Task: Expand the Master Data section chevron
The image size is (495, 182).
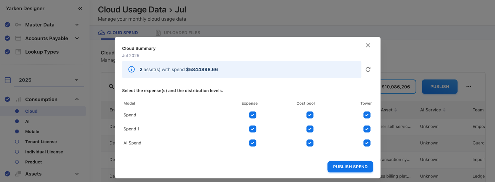Action: point(77,25)
